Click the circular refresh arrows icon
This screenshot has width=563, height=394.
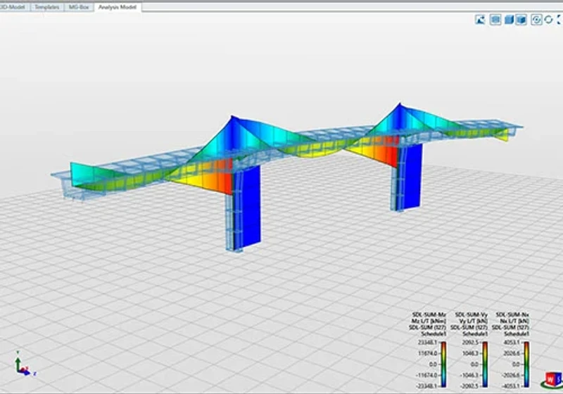[548, 20]
